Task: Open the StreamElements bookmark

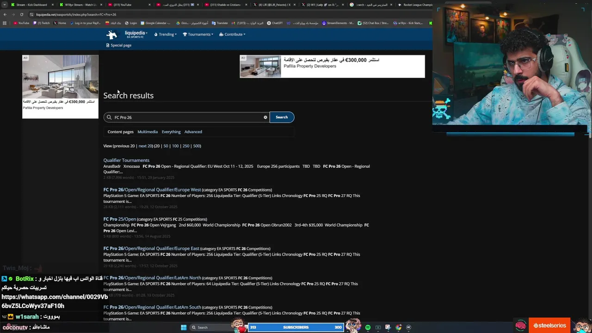Action: [x=338, y=23]
